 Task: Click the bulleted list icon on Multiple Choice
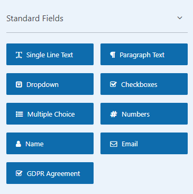(x=19, y=114)
